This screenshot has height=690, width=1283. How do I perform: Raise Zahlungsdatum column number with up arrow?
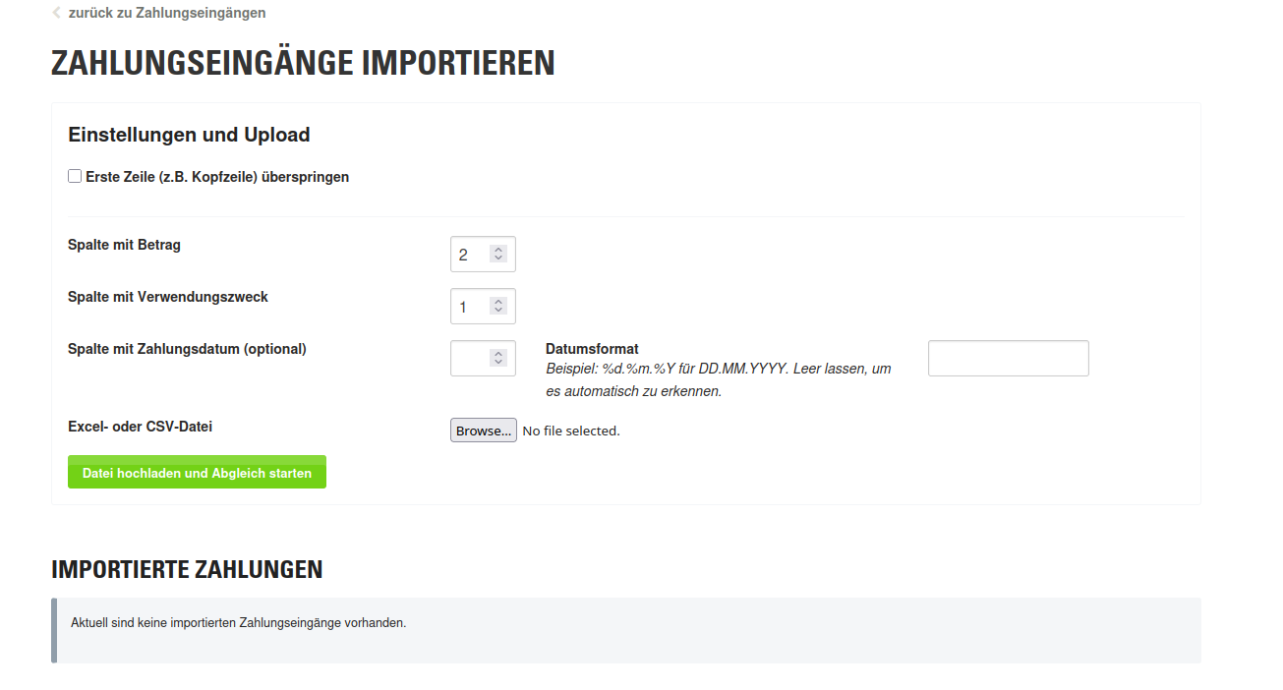pyautogui.click(x=498, y=354)
